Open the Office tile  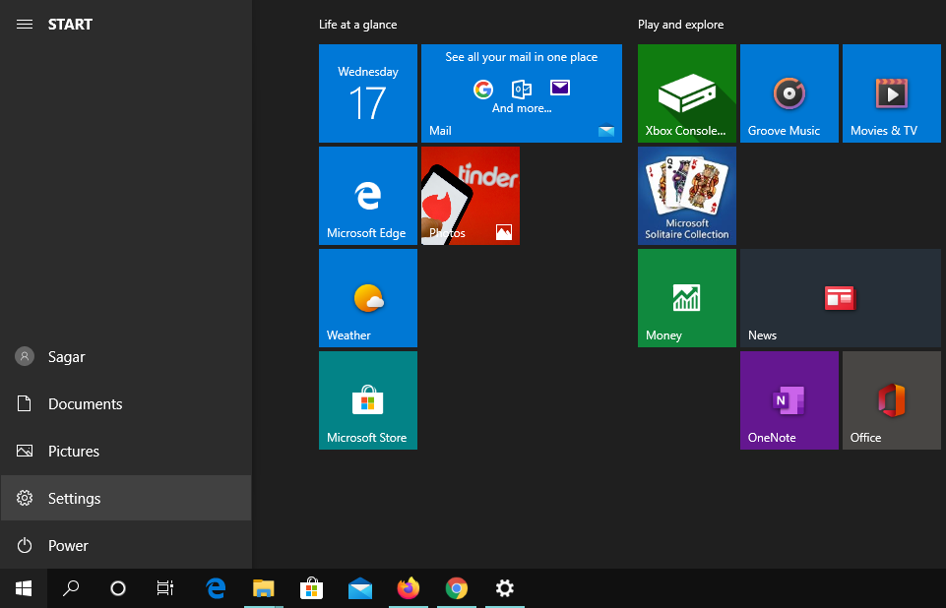point(892,400)
